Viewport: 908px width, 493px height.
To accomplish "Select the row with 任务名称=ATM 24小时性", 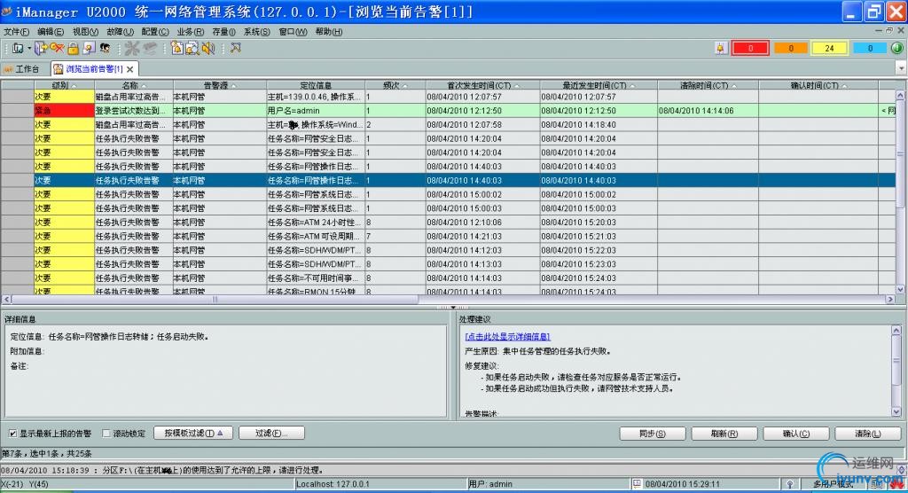I will 448,223.
